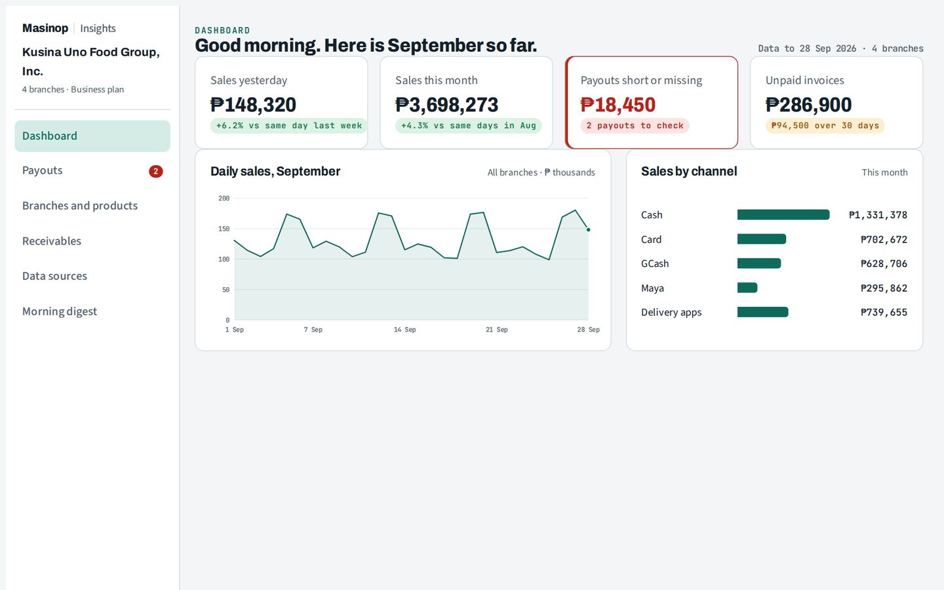
Task: Click the '+4.3% vs same days in Aug' pill
Action: [469, 126]
